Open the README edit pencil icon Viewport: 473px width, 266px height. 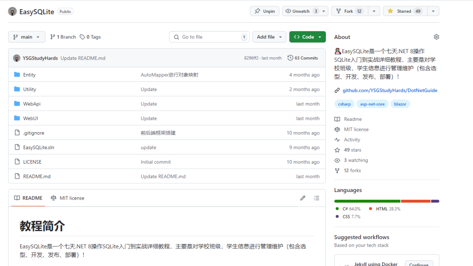[x=303, y=198]
